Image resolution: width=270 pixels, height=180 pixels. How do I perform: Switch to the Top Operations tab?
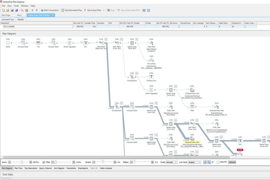tap(31, 168)
